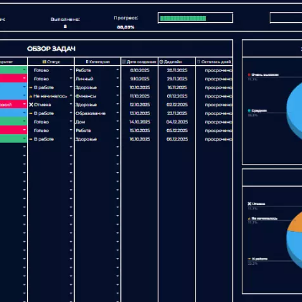Click the arrow icon in the 10.10.2025 row's В работе status
This screenshot has height=302, width=302.
click(x=30, y=87)
